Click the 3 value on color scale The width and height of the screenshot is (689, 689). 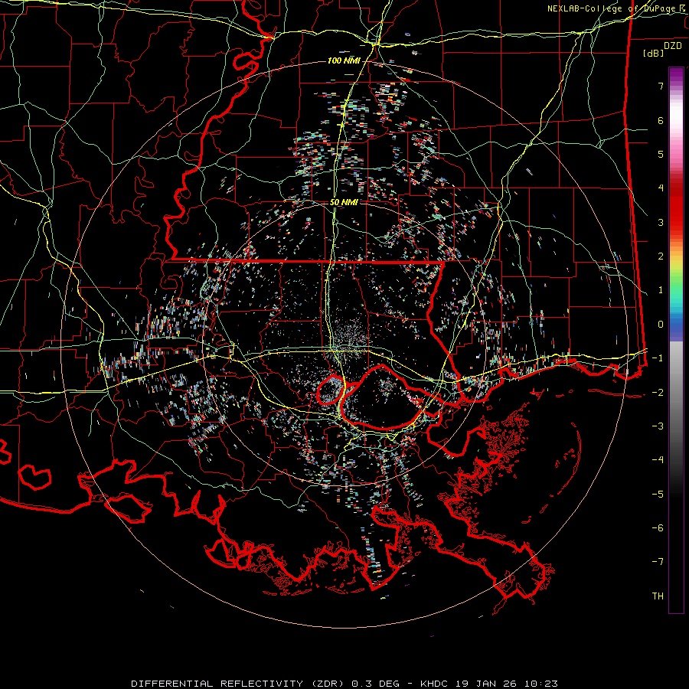(661, 222)
